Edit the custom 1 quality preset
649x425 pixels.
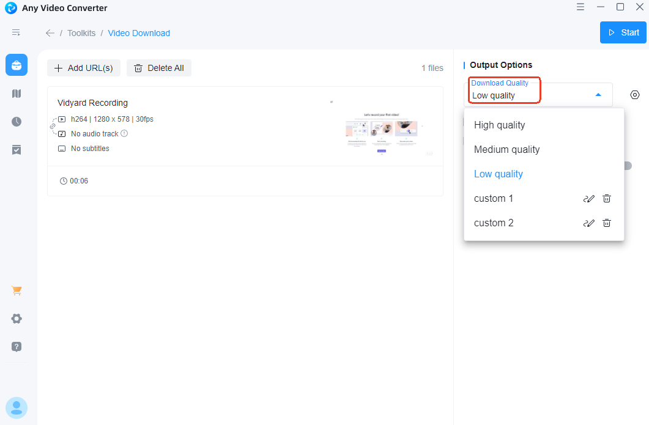[588, 199]
